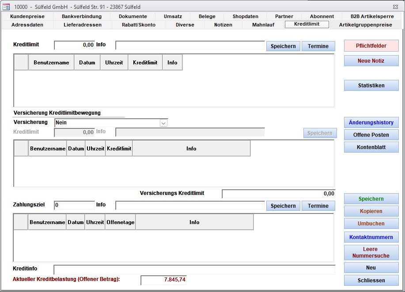The image size is (405, 292).
Task: Save the Zahlungsziel with Speichern
Action: click(x=283, y=206)
